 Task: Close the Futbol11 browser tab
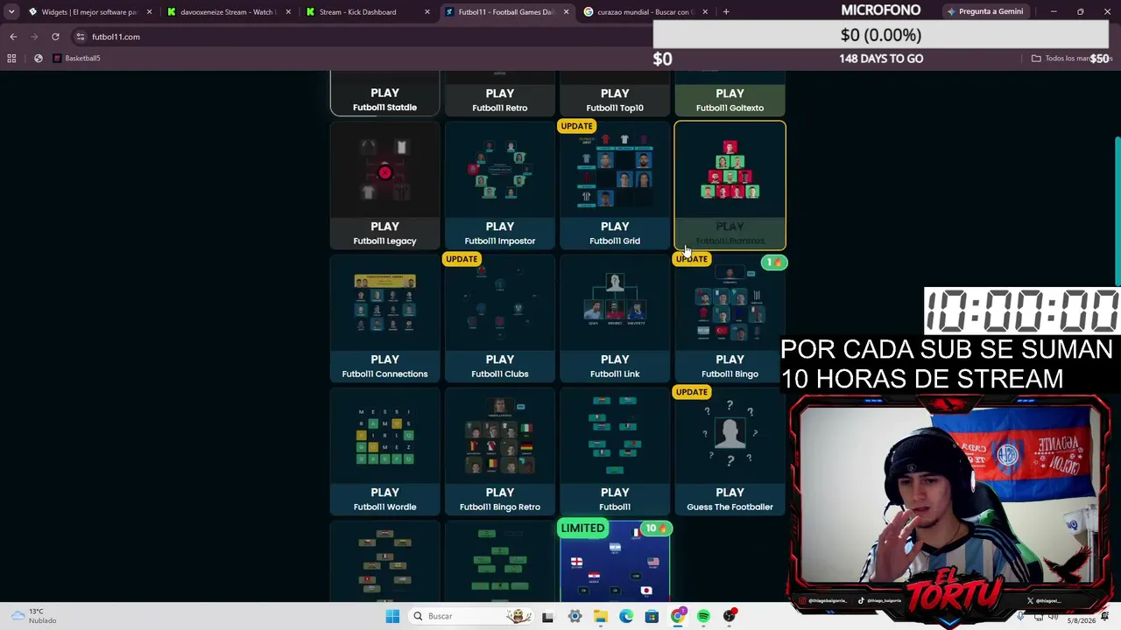566,12
